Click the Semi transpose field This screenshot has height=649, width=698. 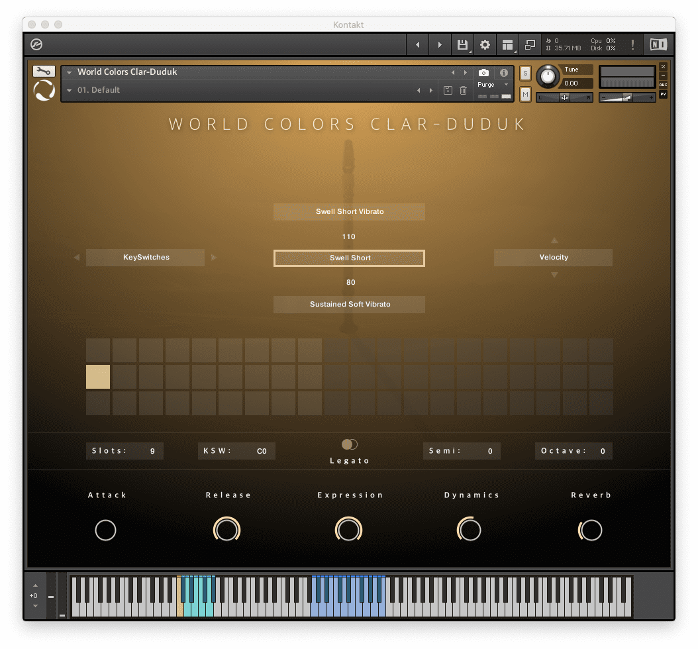coord(462,451)
